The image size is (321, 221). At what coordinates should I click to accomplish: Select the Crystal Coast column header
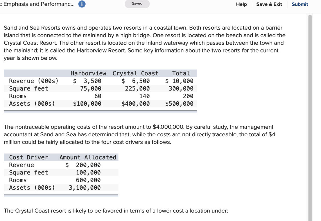click(135, 73)
